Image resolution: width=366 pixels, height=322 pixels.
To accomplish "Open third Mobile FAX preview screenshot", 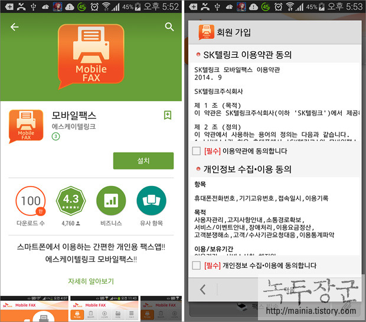I will click(x=161, y=309).
